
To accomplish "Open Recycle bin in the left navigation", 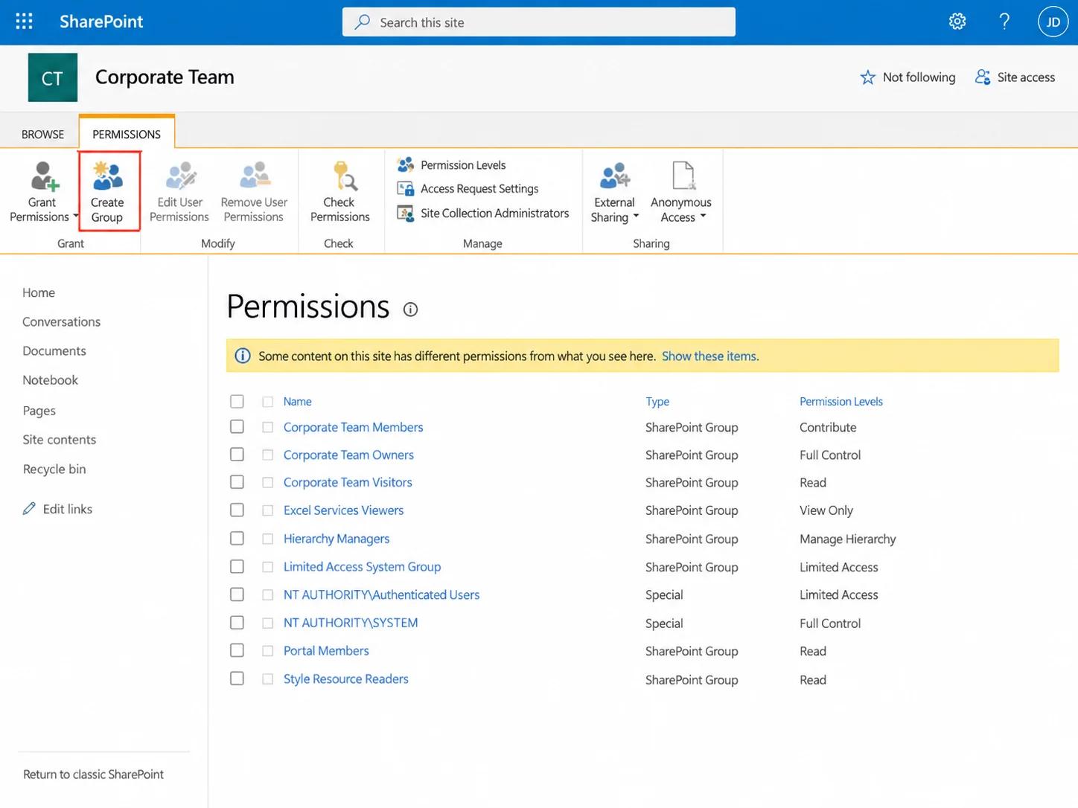I will click(54, 469).
